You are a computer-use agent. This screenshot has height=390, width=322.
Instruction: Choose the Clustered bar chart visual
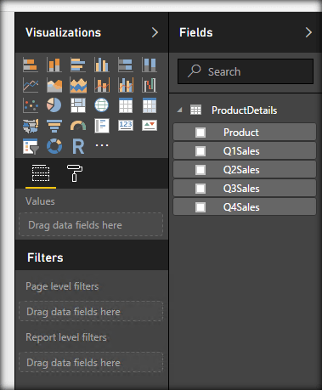click(x=78, y=65)
